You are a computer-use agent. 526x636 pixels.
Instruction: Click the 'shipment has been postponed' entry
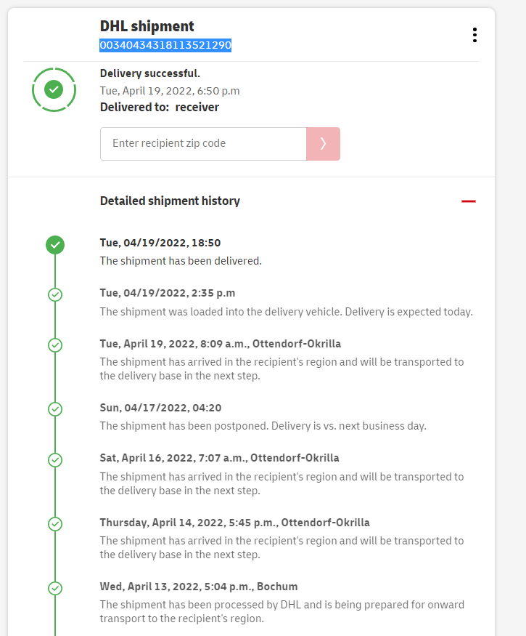pos(263,426)
